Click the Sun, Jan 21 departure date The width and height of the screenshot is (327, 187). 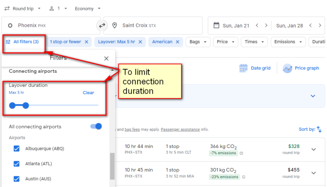tap(236, 26)
